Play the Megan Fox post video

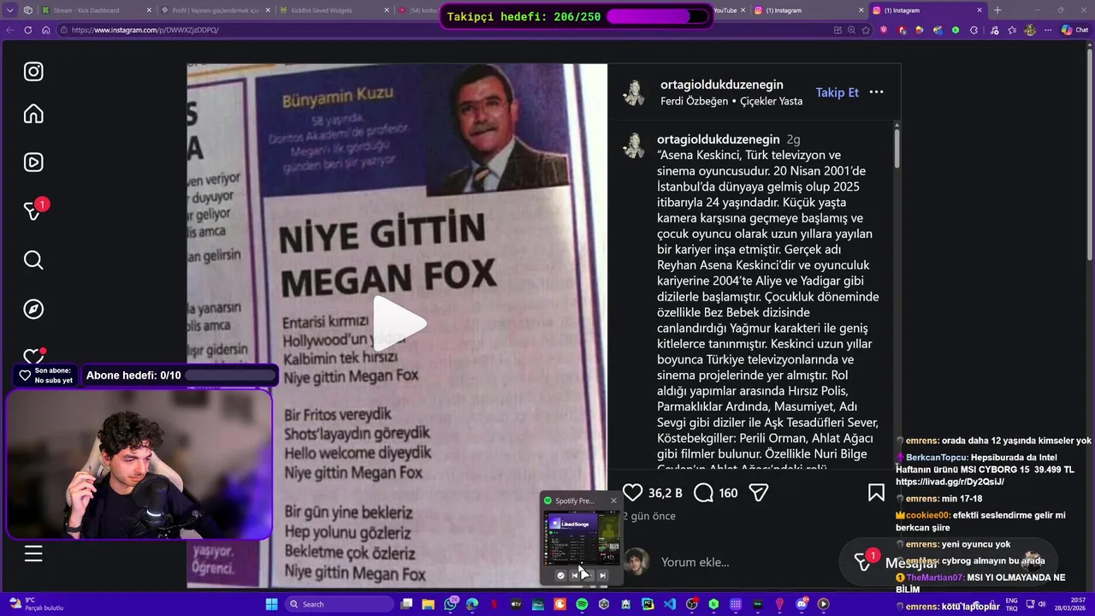tap(398, 323)
